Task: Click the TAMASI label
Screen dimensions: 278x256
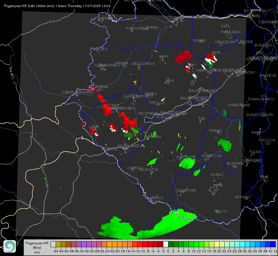Action: click(216, 130)
